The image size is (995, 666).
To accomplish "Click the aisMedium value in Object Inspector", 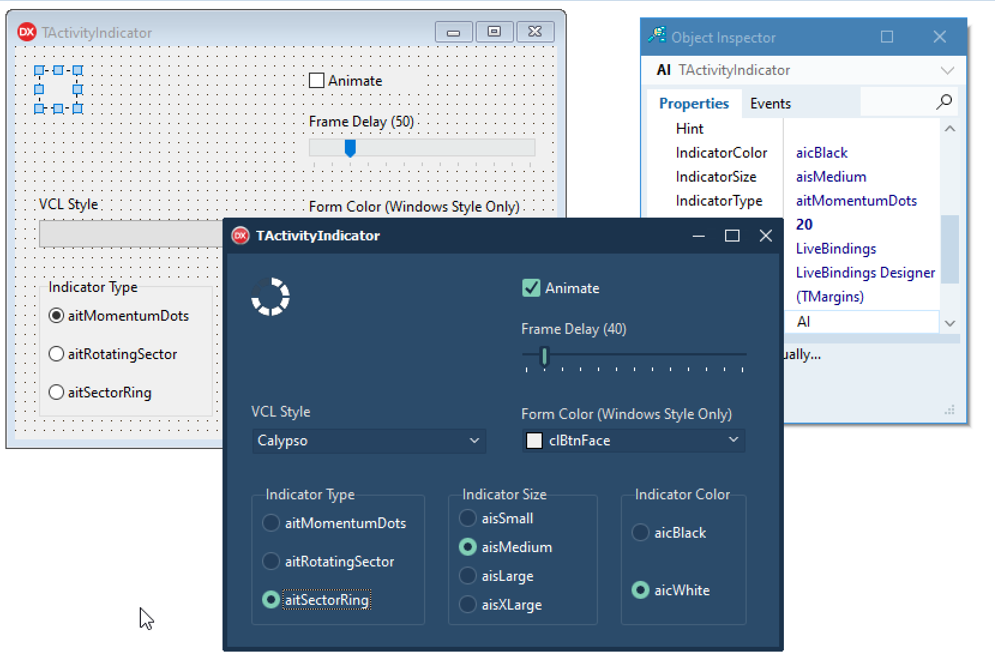I will [x=831, y=177].
